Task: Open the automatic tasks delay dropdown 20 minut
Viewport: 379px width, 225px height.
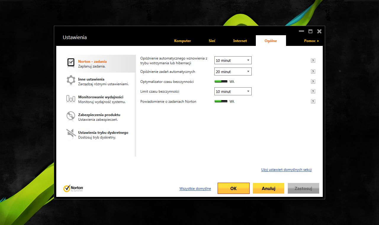Action: coord(233,71)
